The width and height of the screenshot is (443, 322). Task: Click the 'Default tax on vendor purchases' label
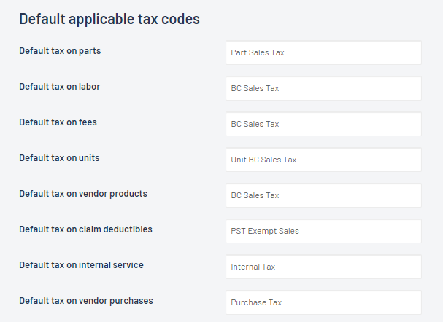pos(86,301)
